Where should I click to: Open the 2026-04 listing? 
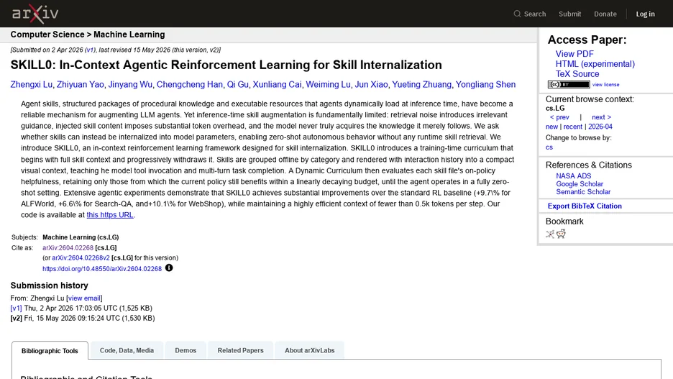point(600,127)
